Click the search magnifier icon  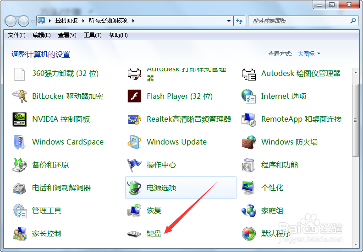pos(353,21)
